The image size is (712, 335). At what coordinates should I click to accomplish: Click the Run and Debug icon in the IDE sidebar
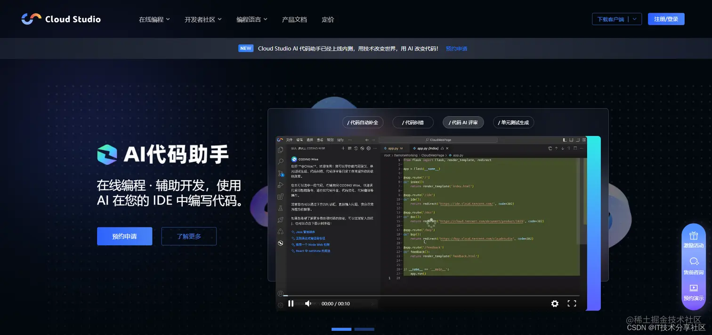[x=281, y=185]
